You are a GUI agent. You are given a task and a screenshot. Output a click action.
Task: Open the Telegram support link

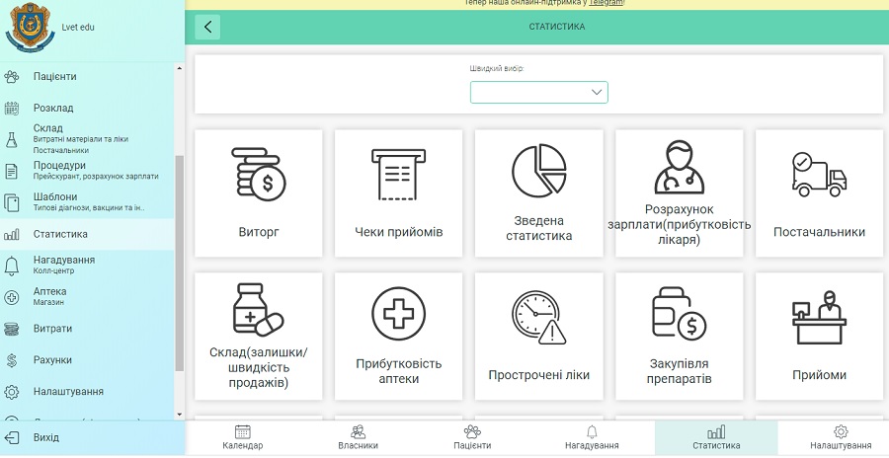(x=606, y=3)
